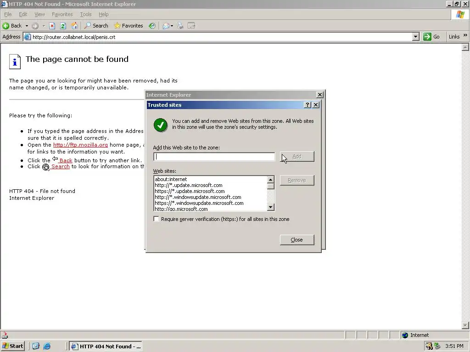Image resolution: width=470 pixels, height=352 pixels.
Task: Open the Windows Start menu
Action: point(12,346)
